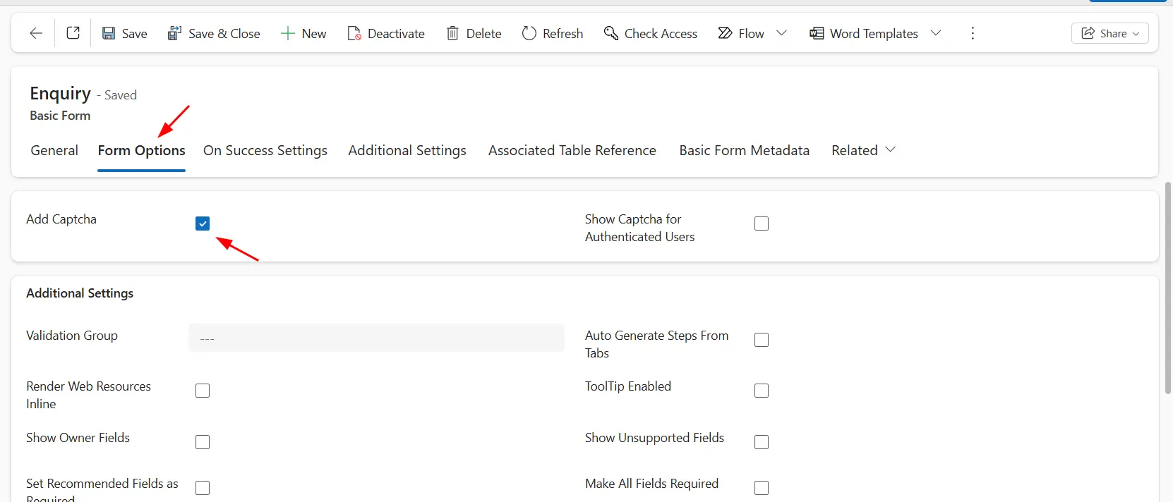Click the Share button

click(1109, 33)
